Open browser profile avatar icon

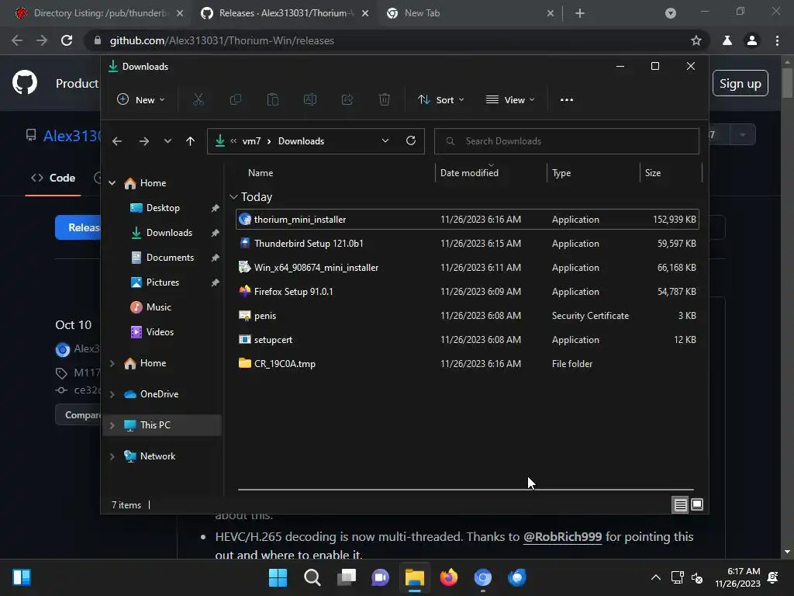click(752, 40)
